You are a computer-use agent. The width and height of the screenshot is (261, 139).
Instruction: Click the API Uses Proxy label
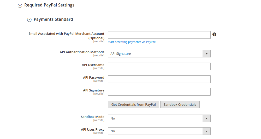tap(92, 130)
